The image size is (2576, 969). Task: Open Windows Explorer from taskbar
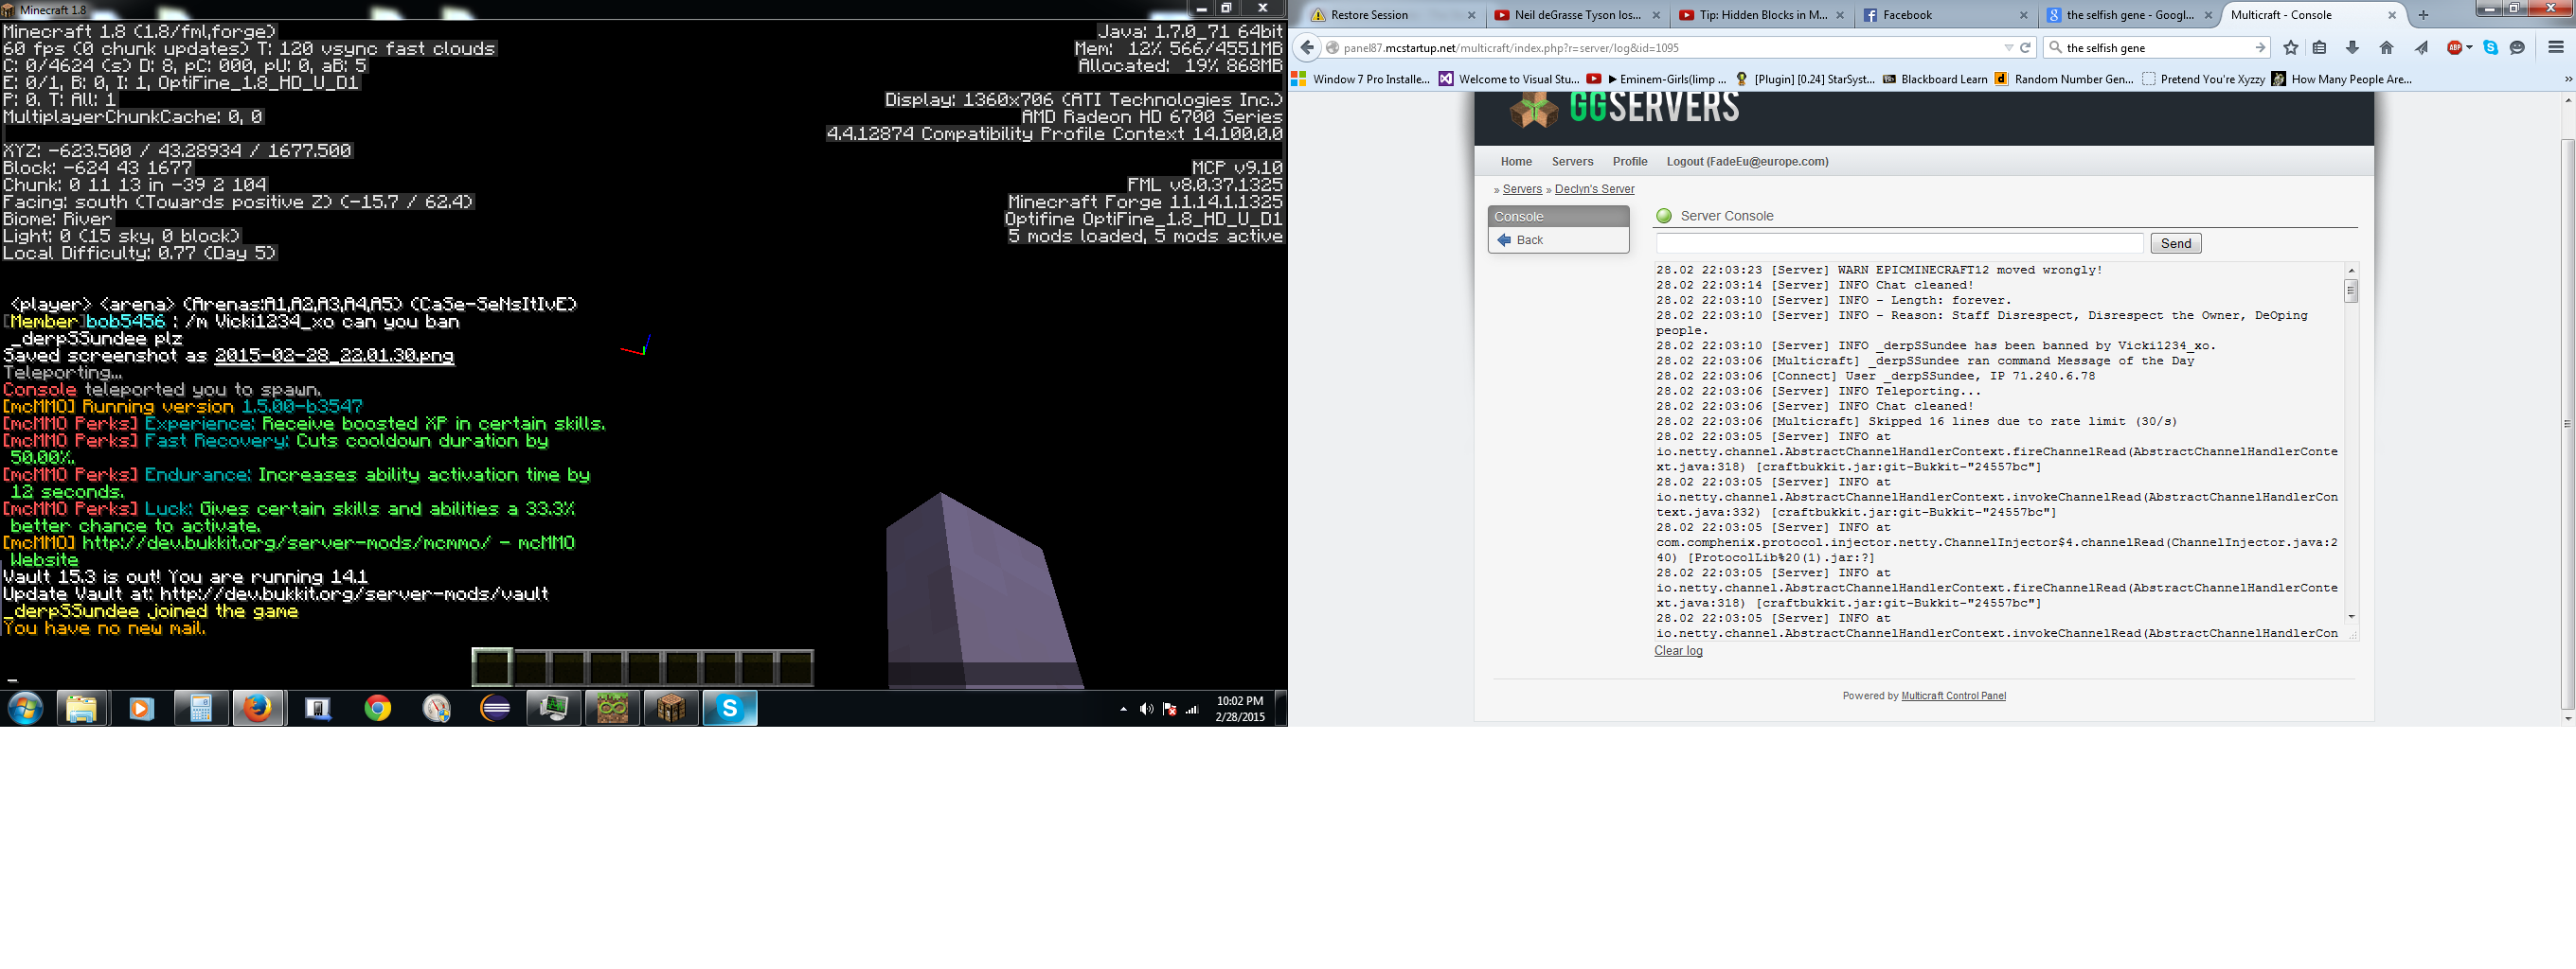(x=82, y=710)
